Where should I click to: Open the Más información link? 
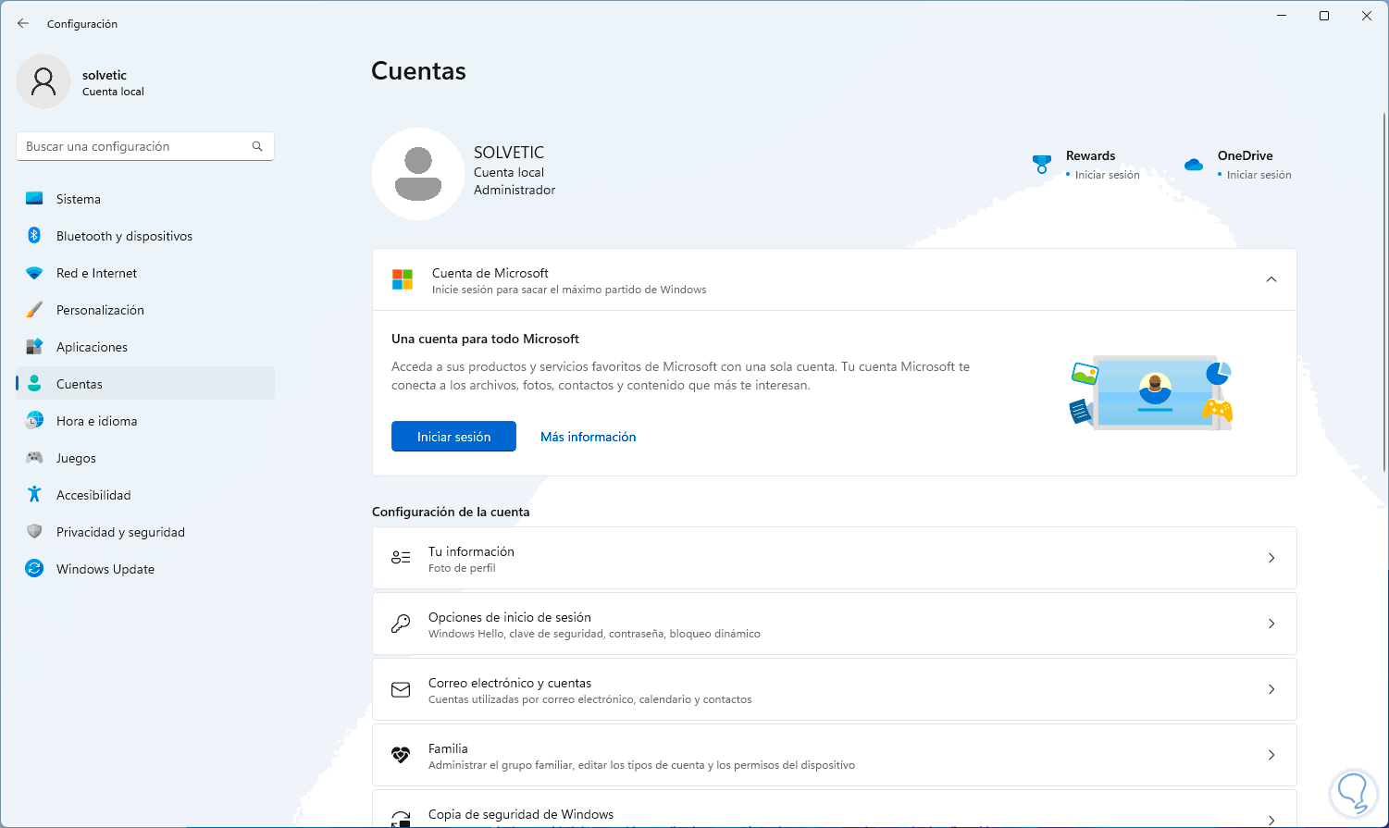589,437
